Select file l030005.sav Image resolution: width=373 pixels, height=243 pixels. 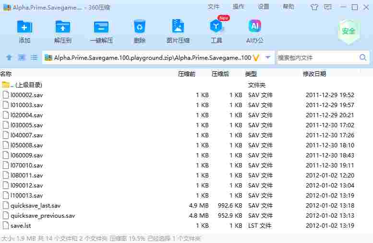point(27,125)
